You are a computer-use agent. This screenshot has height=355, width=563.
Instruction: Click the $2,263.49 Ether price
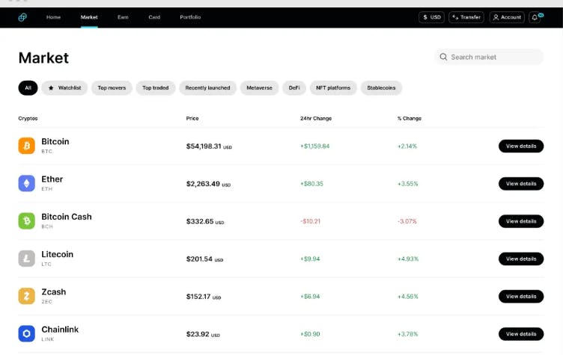(x=203, y=184)
